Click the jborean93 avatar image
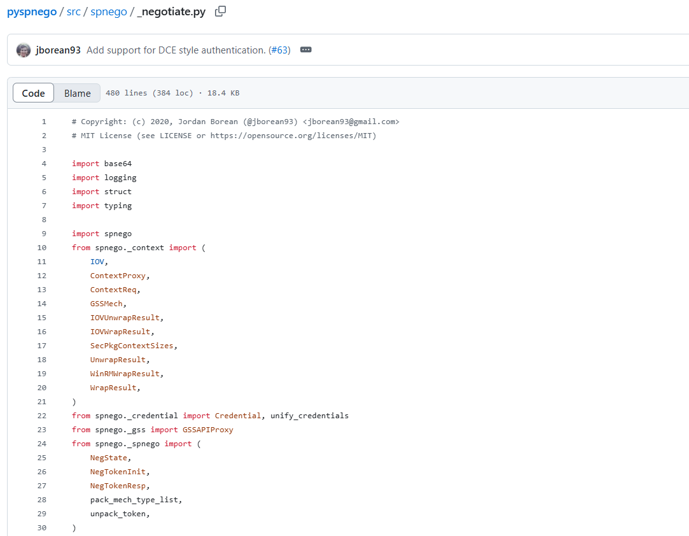Viewport: 689px width, 536px height. 24,50
